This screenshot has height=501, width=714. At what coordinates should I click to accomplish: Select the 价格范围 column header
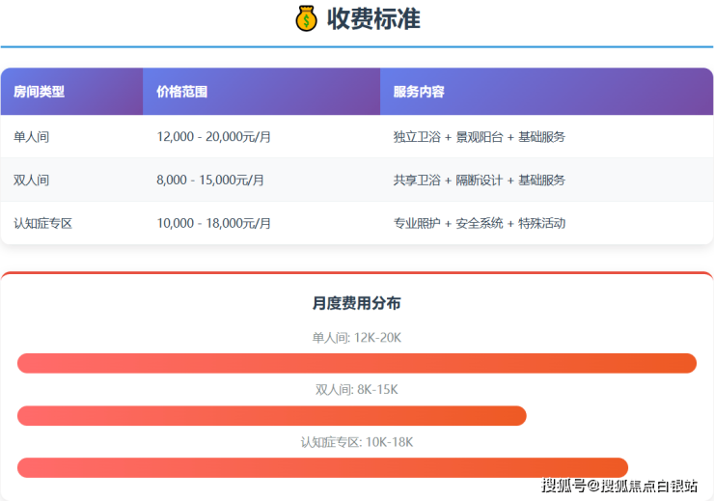[181, 92]
